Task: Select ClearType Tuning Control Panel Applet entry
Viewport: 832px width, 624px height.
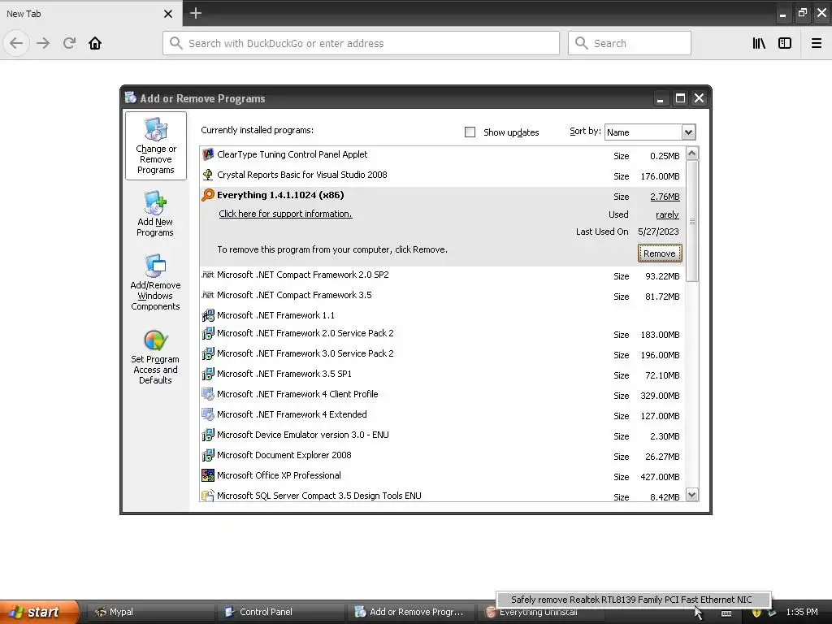Action: point(443,155)
